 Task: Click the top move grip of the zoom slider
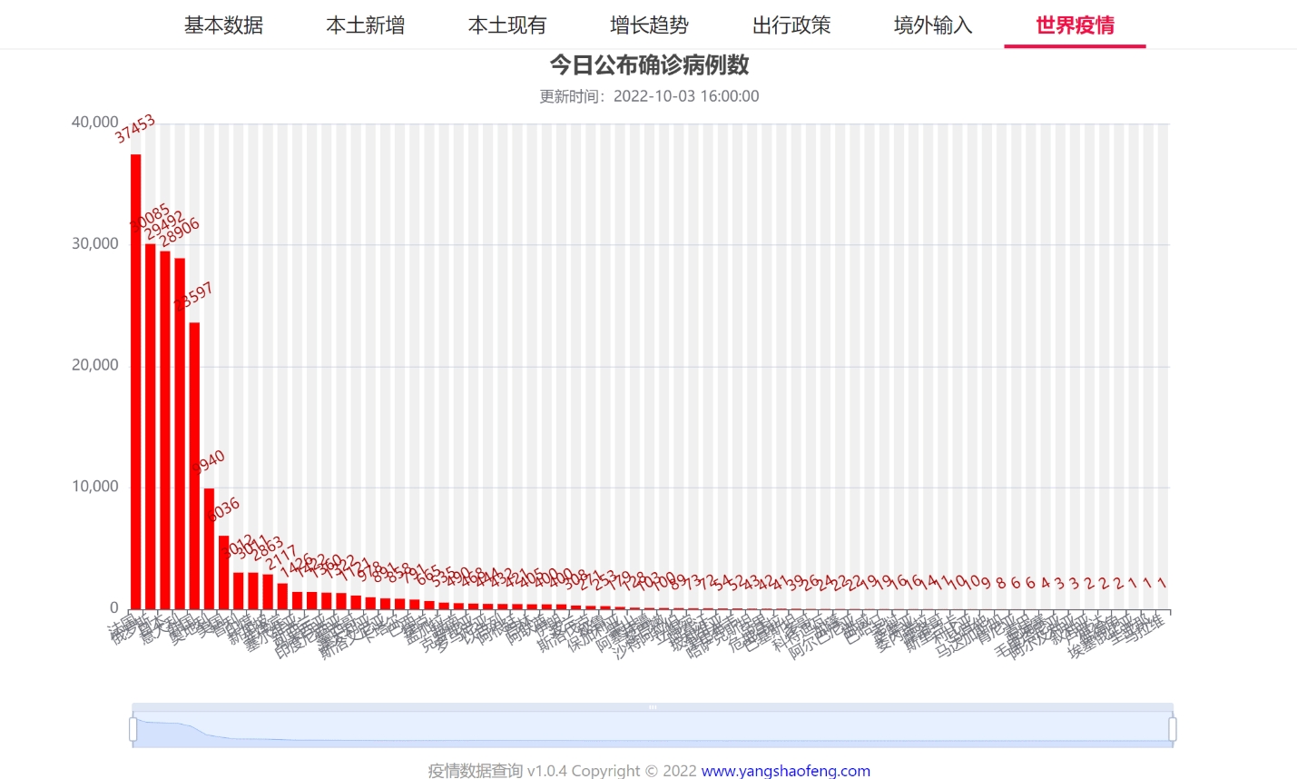point(653,706)
